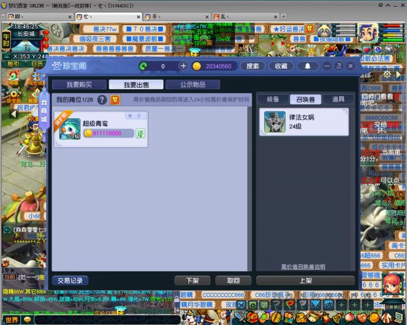407x325 pixels.
Task: Click the 还 bargain icon on 超级青鸾
Action: pos(141,133)
